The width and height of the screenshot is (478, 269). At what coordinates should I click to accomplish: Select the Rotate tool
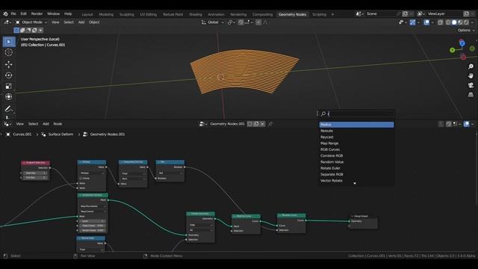click(x=9, y=75)
